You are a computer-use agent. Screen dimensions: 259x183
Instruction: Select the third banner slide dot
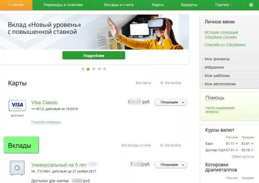[94, 69]
